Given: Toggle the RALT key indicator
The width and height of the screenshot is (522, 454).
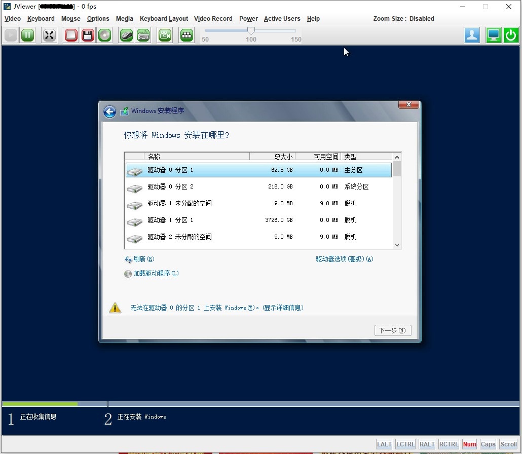Looking at the screenshot, I should [x=427, y=444].
